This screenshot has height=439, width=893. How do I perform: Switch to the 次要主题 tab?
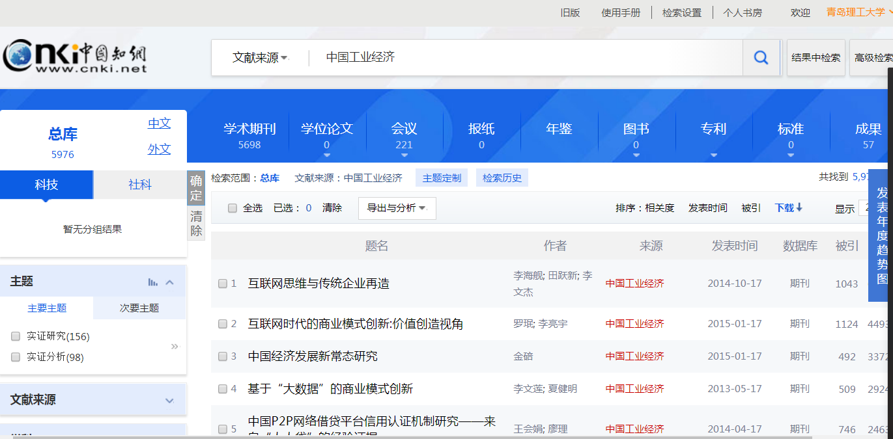pos(139,308)
